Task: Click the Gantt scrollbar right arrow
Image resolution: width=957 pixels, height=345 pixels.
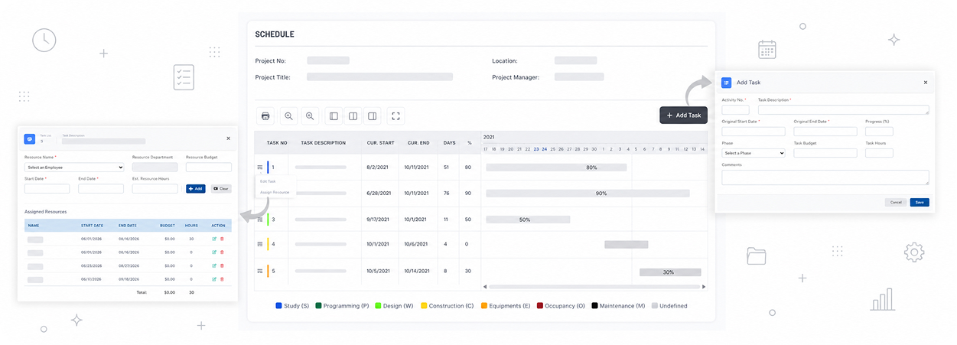Action: click(x=705, y=287)
